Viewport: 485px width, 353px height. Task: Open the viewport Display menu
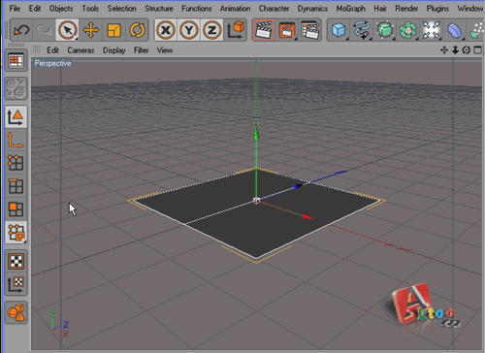[113, 50]
